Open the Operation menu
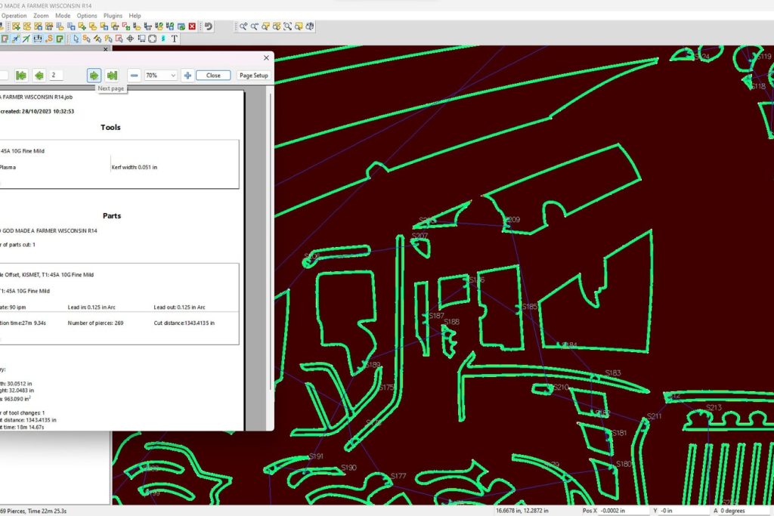 pos(14,15)
